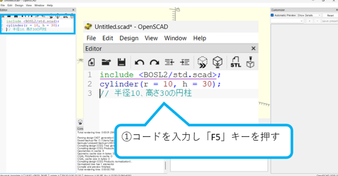Click console line 'CGAL cache size in bytes: 0'
338x176 pixels.
point(93,159)
